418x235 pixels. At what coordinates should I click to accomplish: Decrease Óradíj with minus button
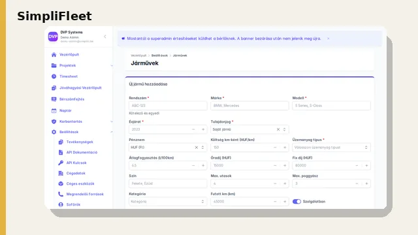(275, 166)
